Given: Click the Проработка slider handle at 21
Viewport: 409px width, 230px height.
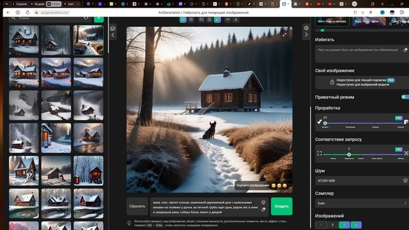Looking at the screenshot, I should pyautogui.click(x=325, y=123).
